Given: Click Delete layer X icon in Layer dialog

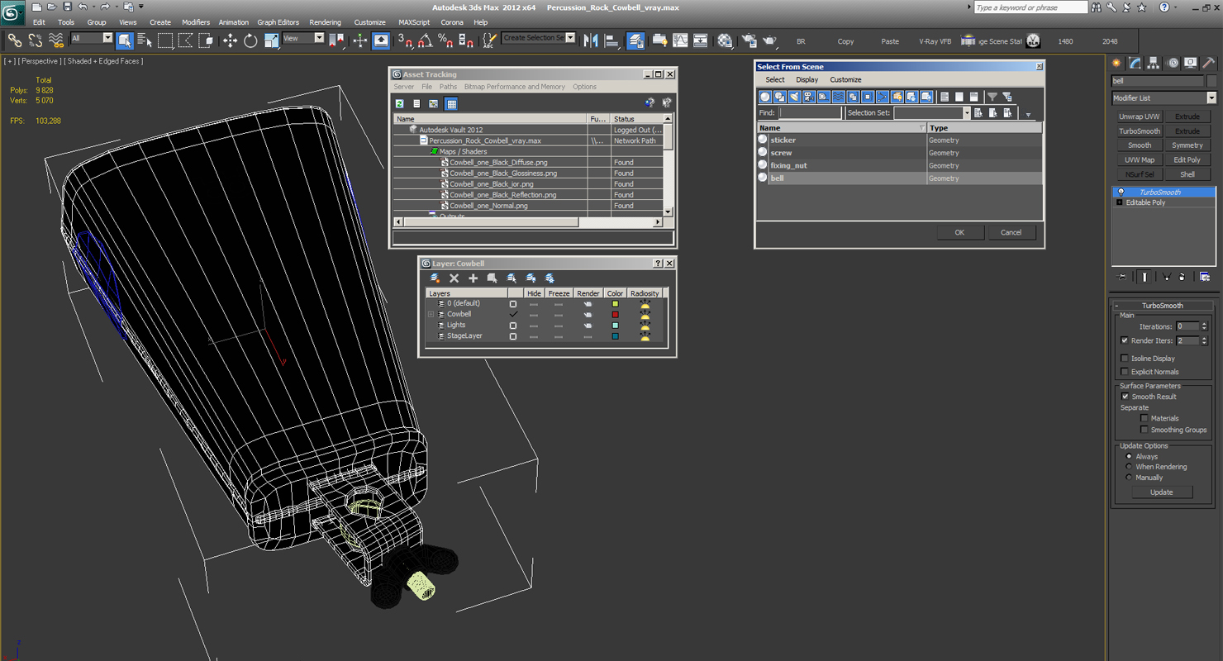Looking at the screenshot, I should 454,278.
